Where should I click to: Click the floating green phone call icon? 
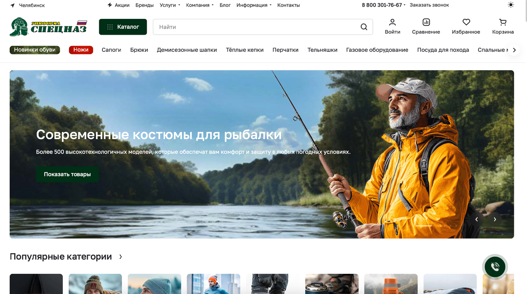pyautogui.click(x=495, y=266)
